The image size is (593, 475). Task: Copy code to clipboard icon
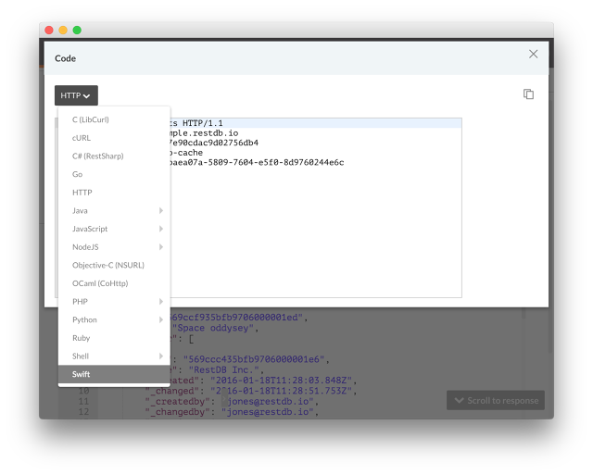528,94
